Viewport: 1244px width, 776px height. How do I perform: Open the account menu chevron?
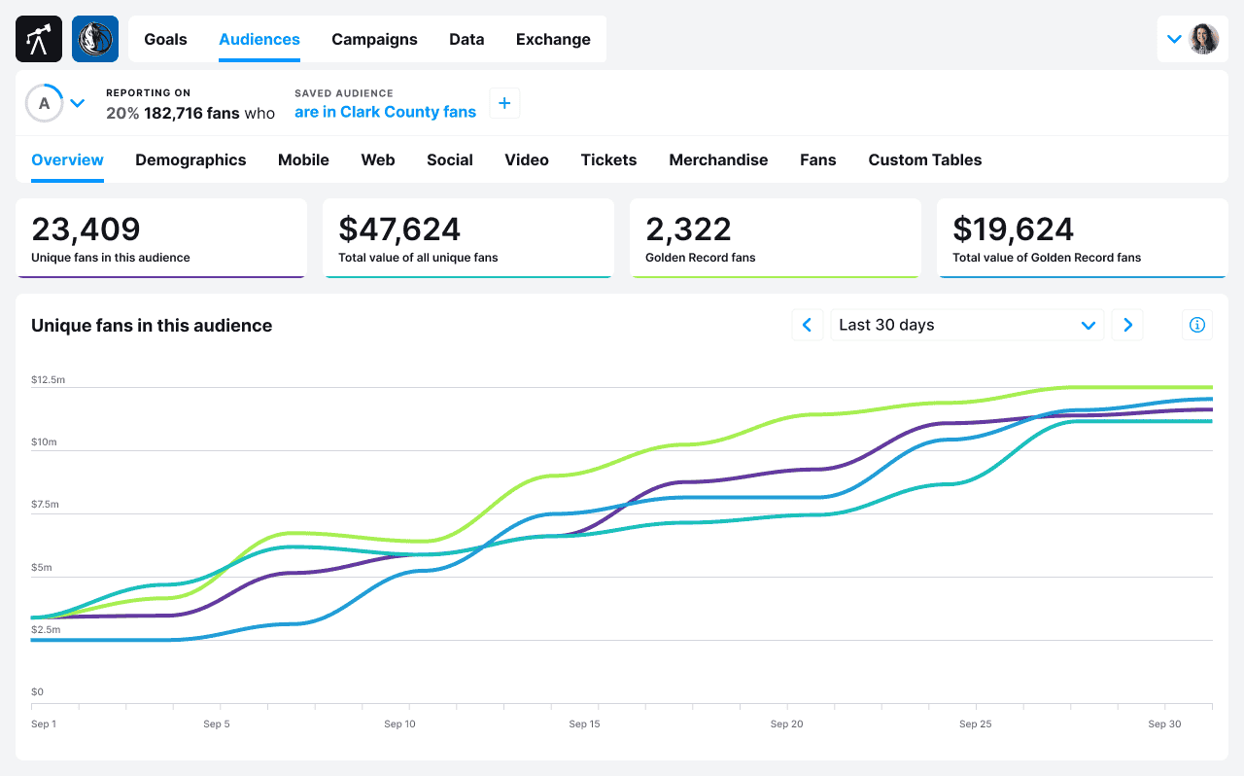(x=1174, y=39)
